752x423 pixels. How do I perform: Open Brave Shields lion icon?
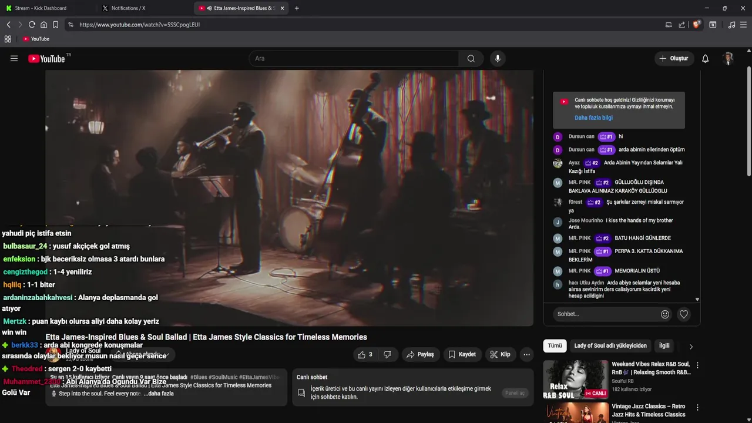click(697, 24)
